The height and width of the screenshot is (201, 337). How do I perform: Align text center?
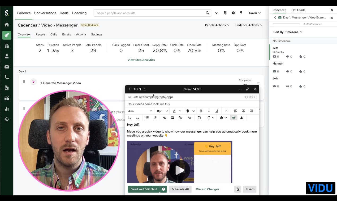coord(243,111)
